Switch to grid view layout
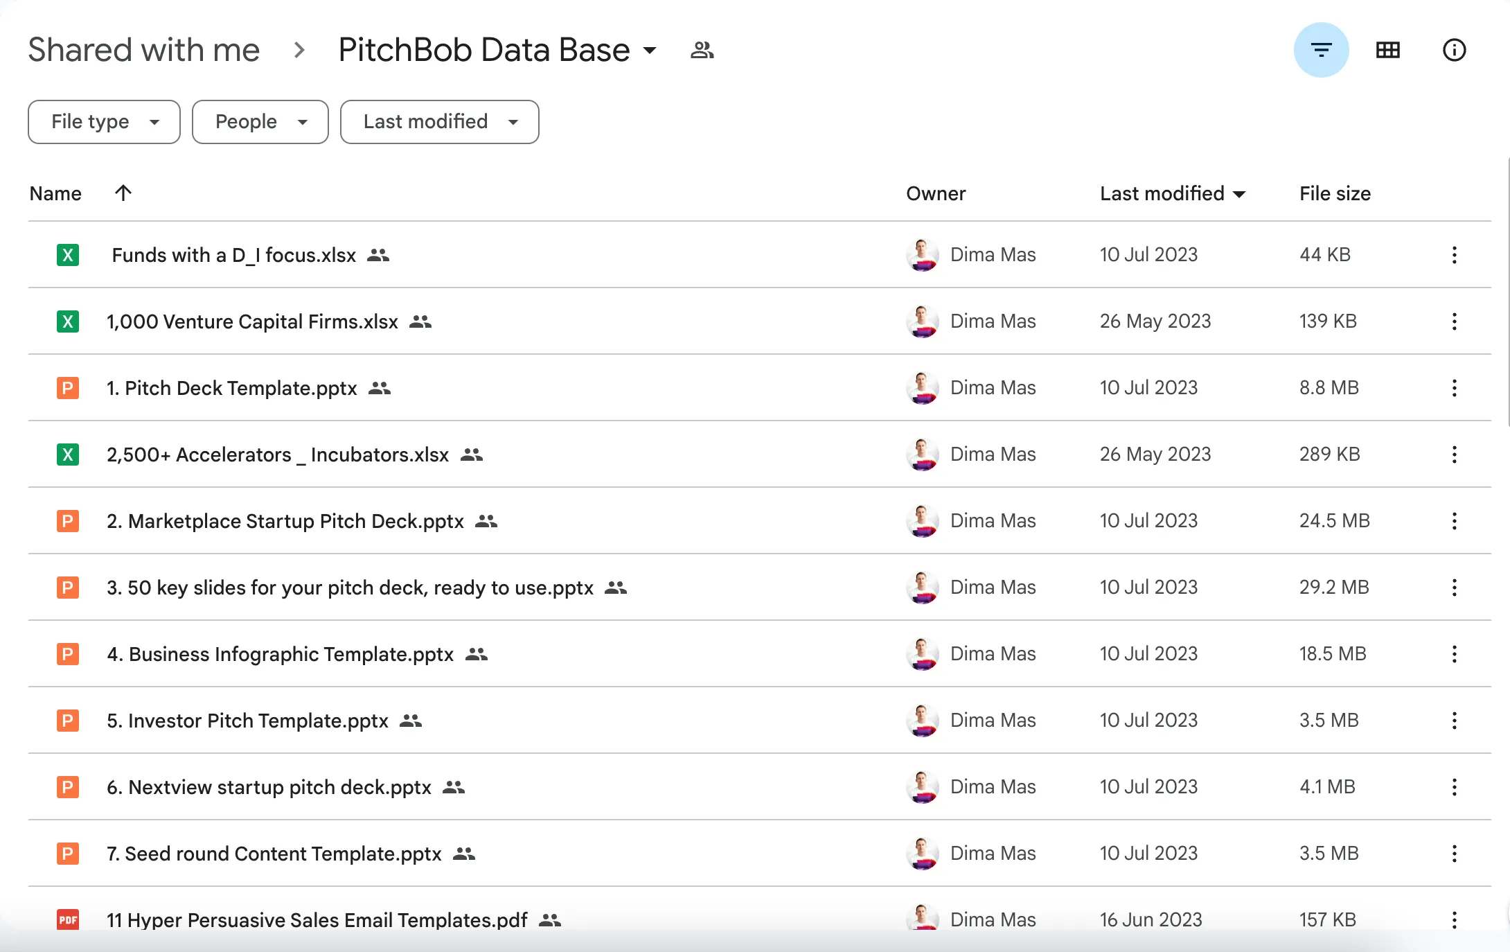The image size is (1510, 952). 1387,49
